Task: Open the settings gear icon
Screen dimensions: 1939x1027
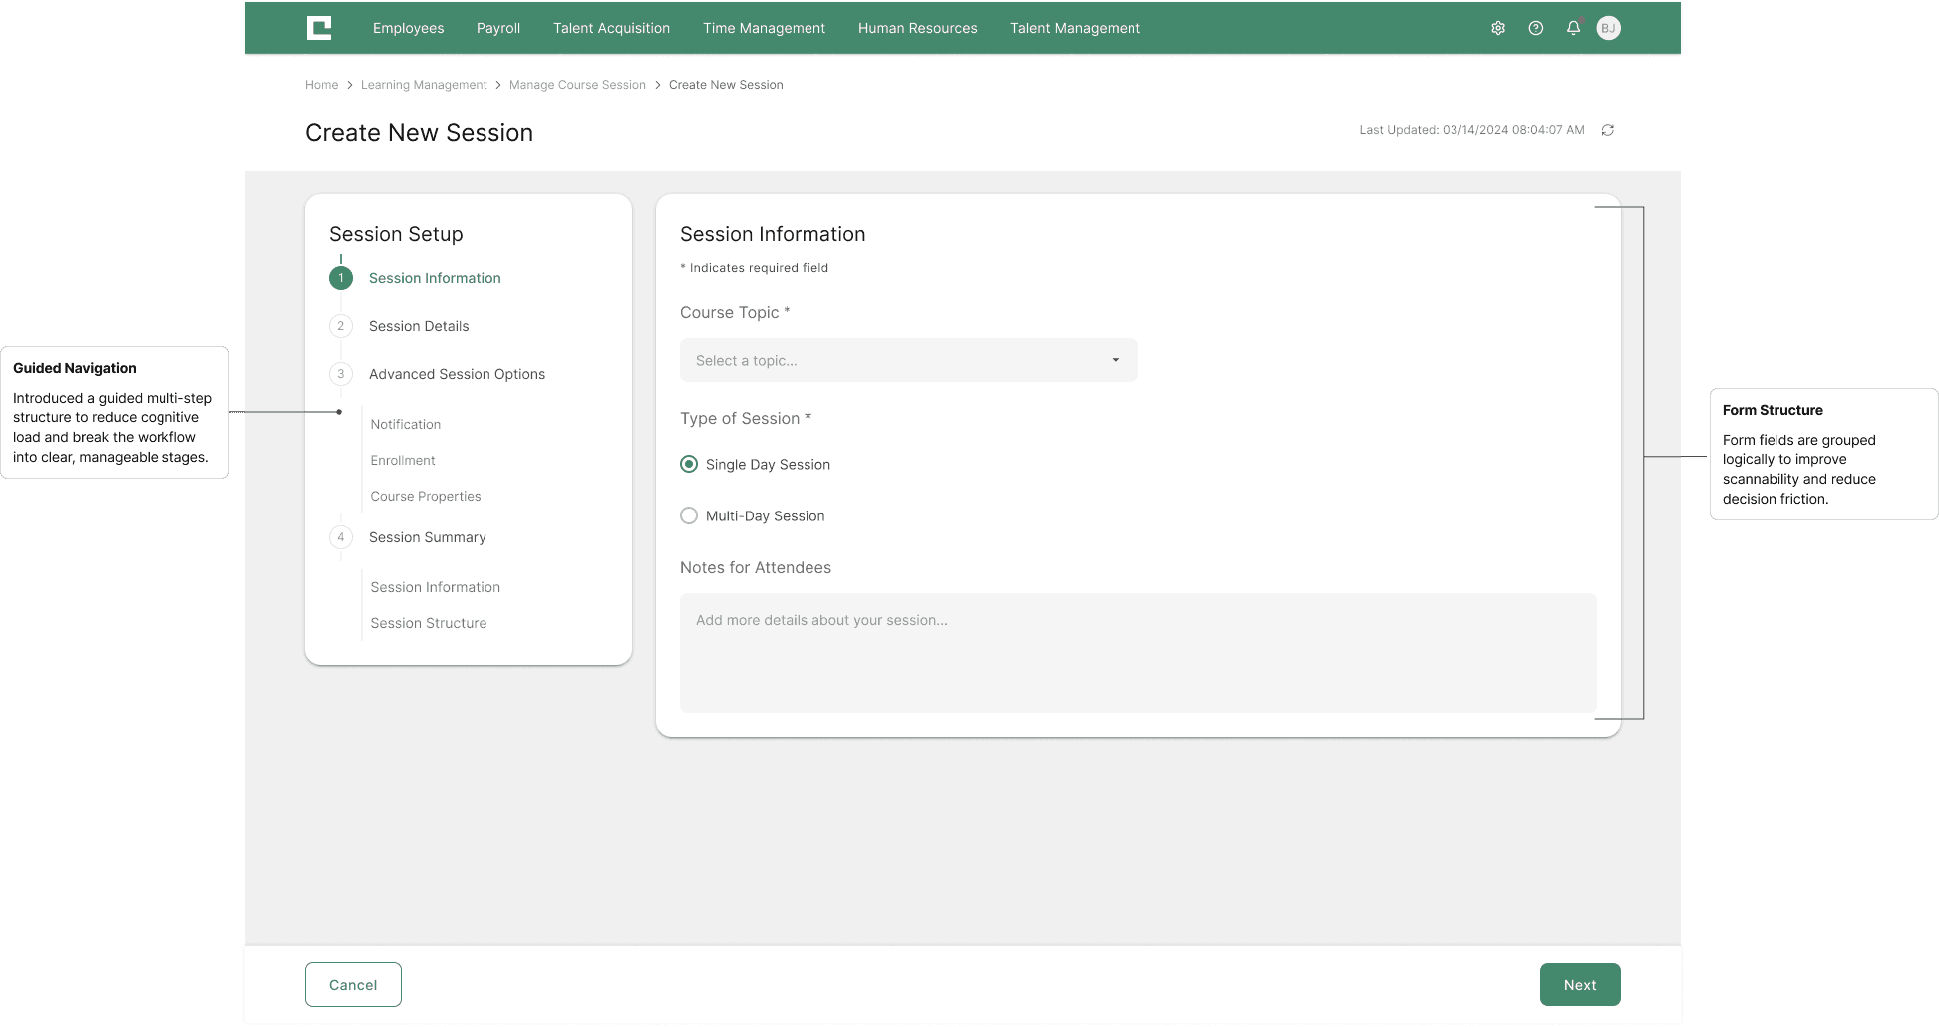Action: [x=1497, y=28]
